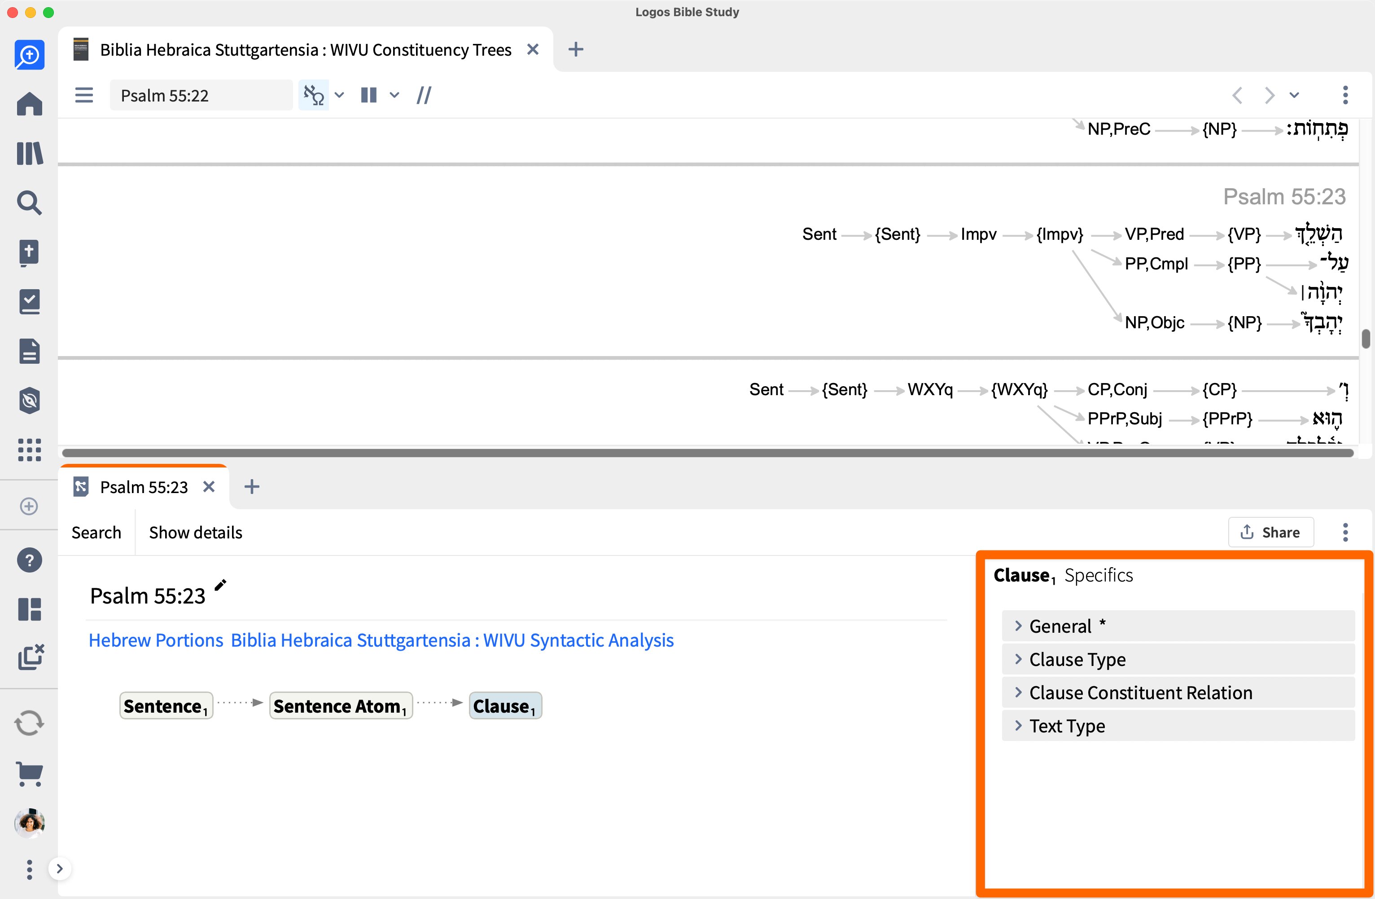1375x899 pixels.
Task: Edit the Psalm 55:23 title pencil
Action: point(220,585)
